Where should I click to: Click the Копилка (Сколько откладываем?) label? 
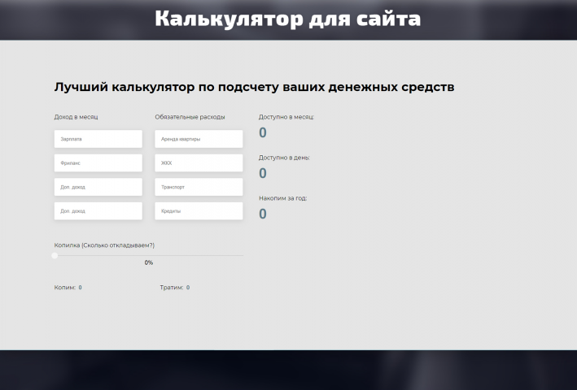(104, 245)
